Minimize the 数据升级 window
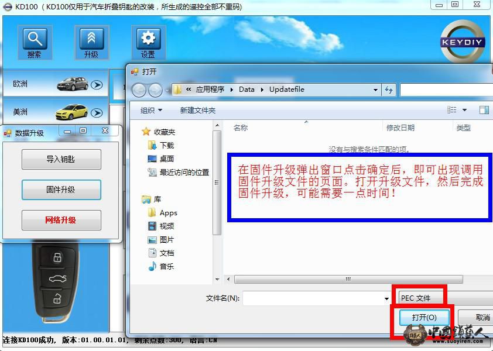Viewport: 493px width, 351px height. pos(67,132)
